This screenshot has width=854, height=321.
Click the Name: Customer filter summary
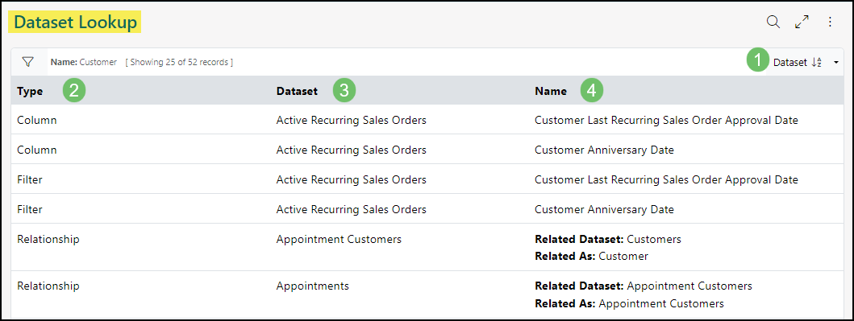click(84, 63)
